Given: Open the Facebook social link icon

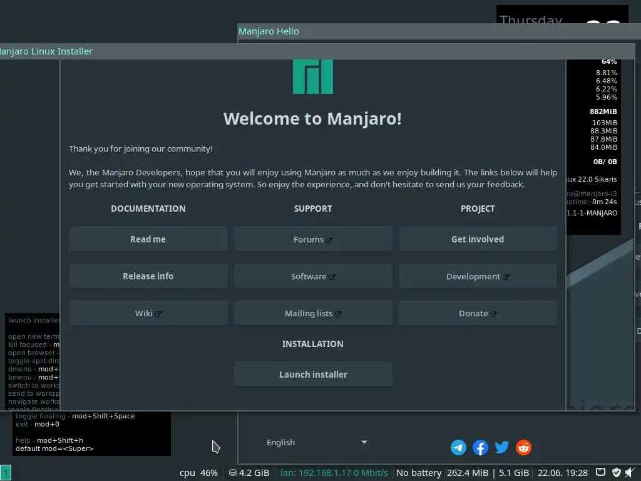Looking at the screenshot, I should point(480,447).
